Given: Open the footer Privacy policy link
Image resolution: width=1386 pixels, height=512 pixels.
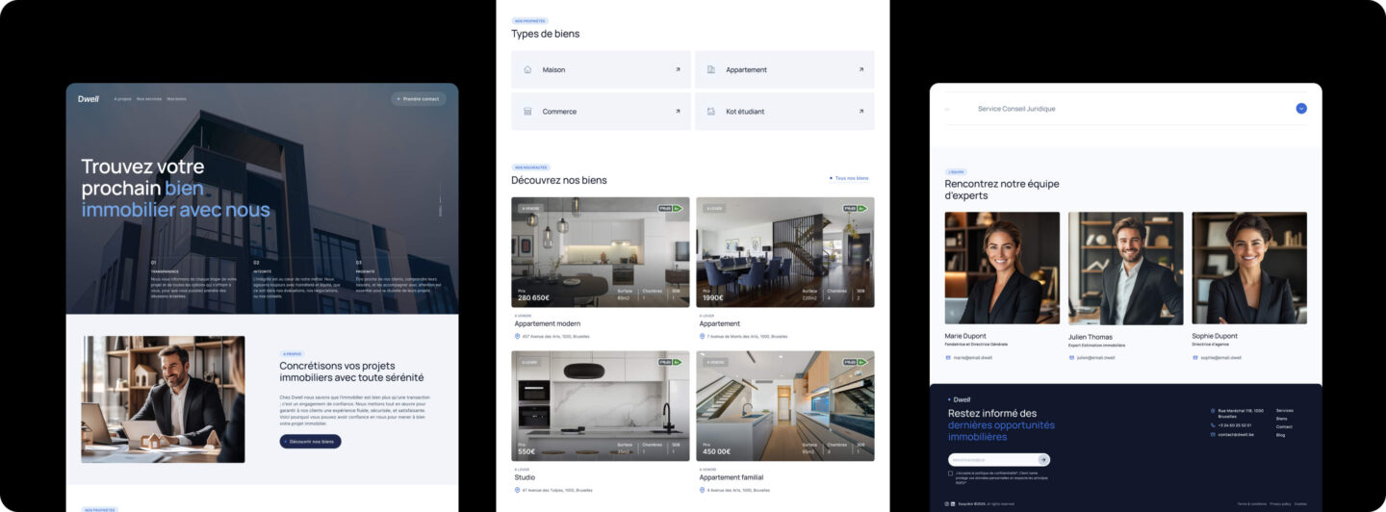Looking at the screenshot, I should (1279, 503).
